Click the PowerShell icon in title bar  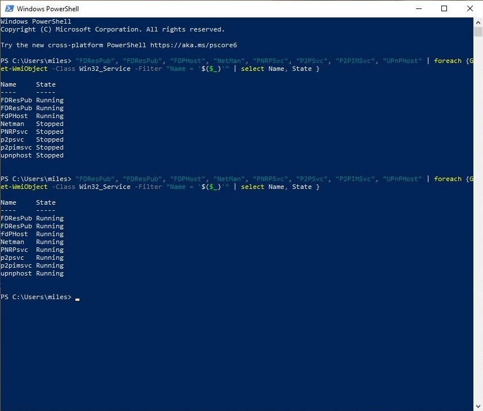pyautogui.click(x=9, y=8)
